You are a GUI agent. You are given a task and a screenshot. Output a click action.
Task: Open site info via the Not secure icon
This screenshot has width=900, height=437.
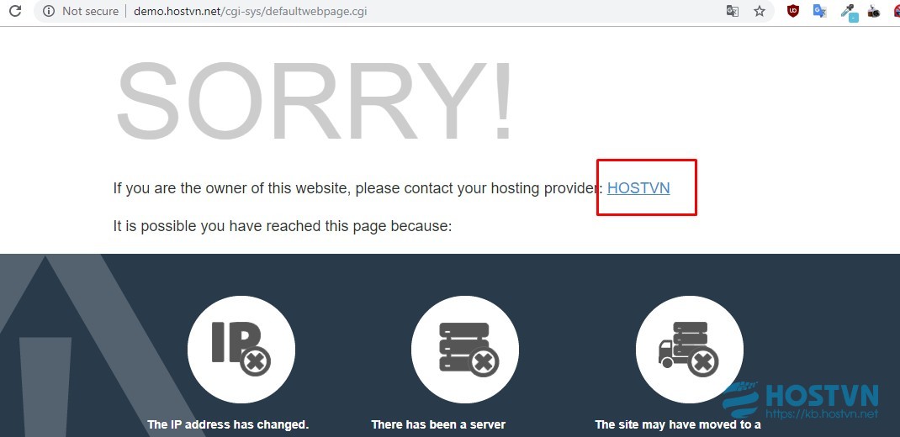[49, 11]
